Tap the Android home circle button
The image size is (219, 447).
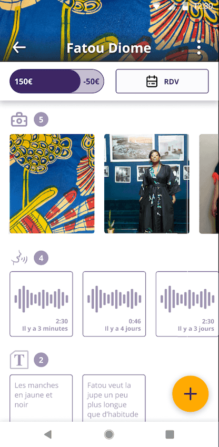click(109, 434)
